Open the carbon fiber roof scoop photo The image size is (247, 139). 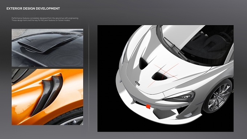tap(48, 48)
